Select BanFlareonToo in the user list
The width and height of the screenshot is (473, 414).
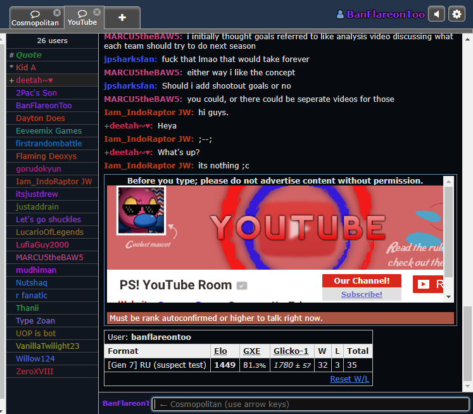(x=52, y=106)
